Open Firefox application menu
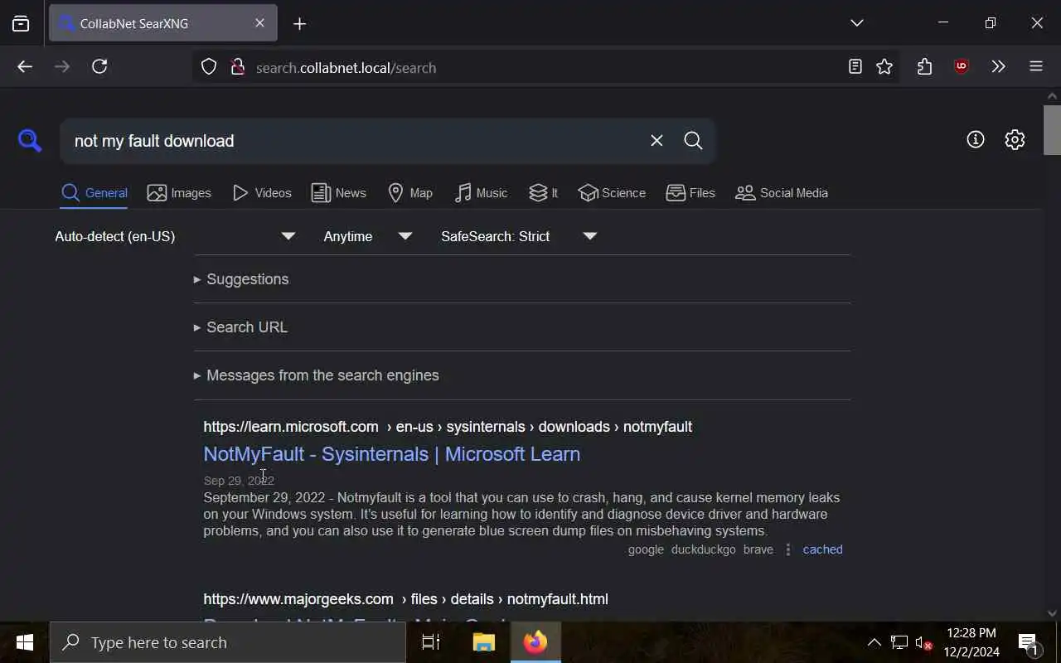This screenshot has width=1061, height=663. (1036, 67)
